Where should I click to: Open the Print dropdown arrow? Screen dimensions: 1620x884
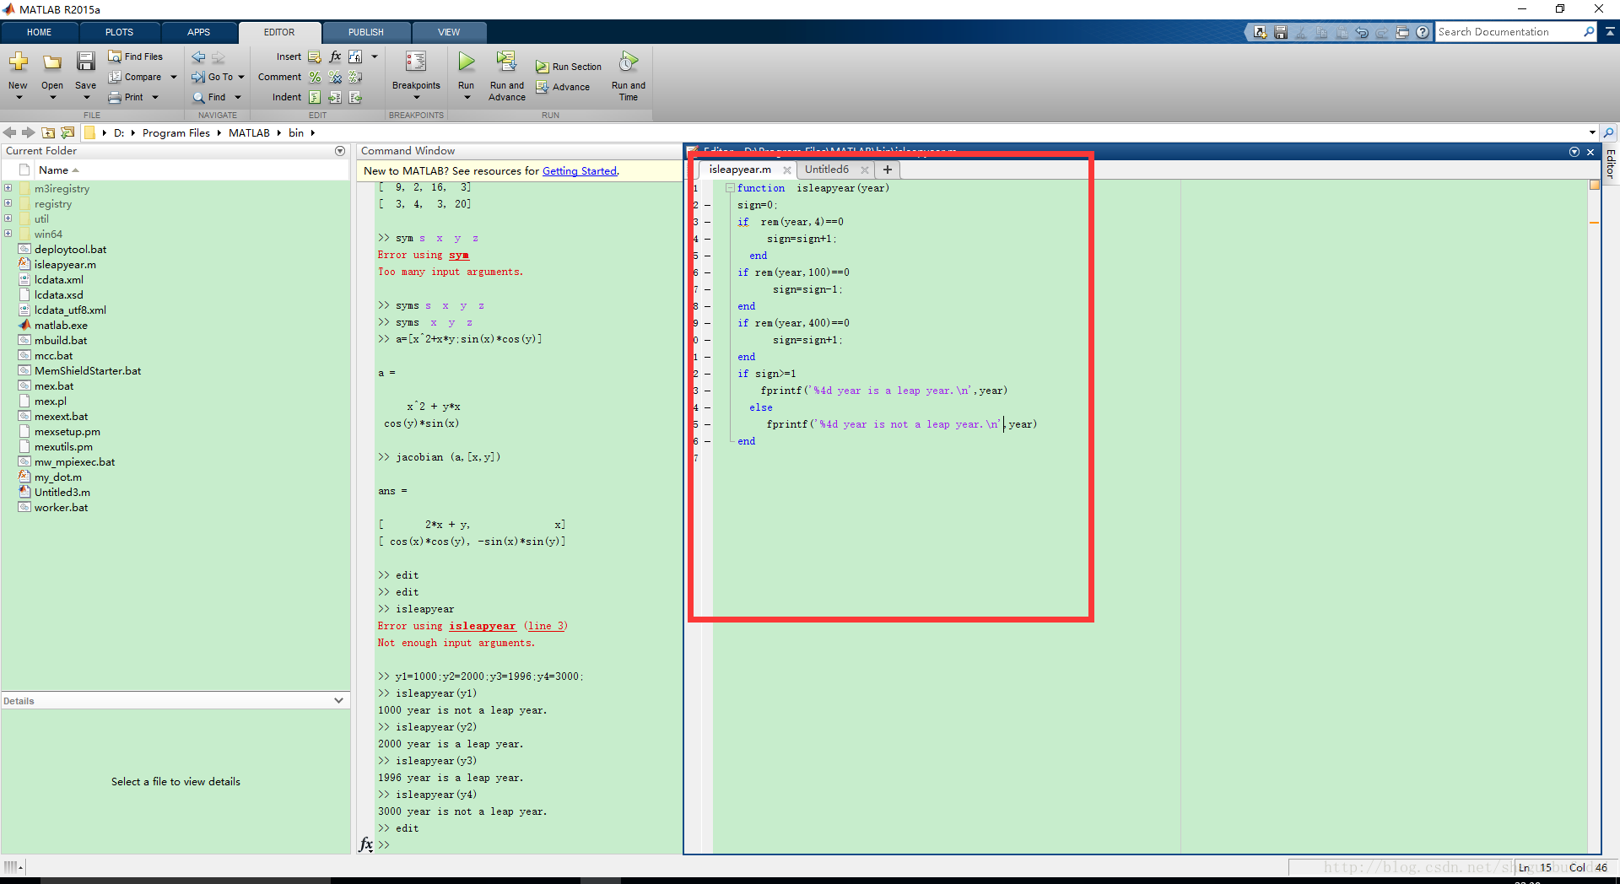pos(155,97)
